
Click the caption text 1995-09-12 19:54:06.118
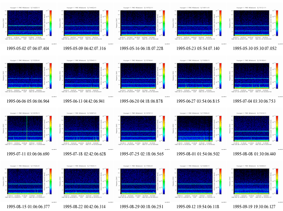[x=198, y=207]
